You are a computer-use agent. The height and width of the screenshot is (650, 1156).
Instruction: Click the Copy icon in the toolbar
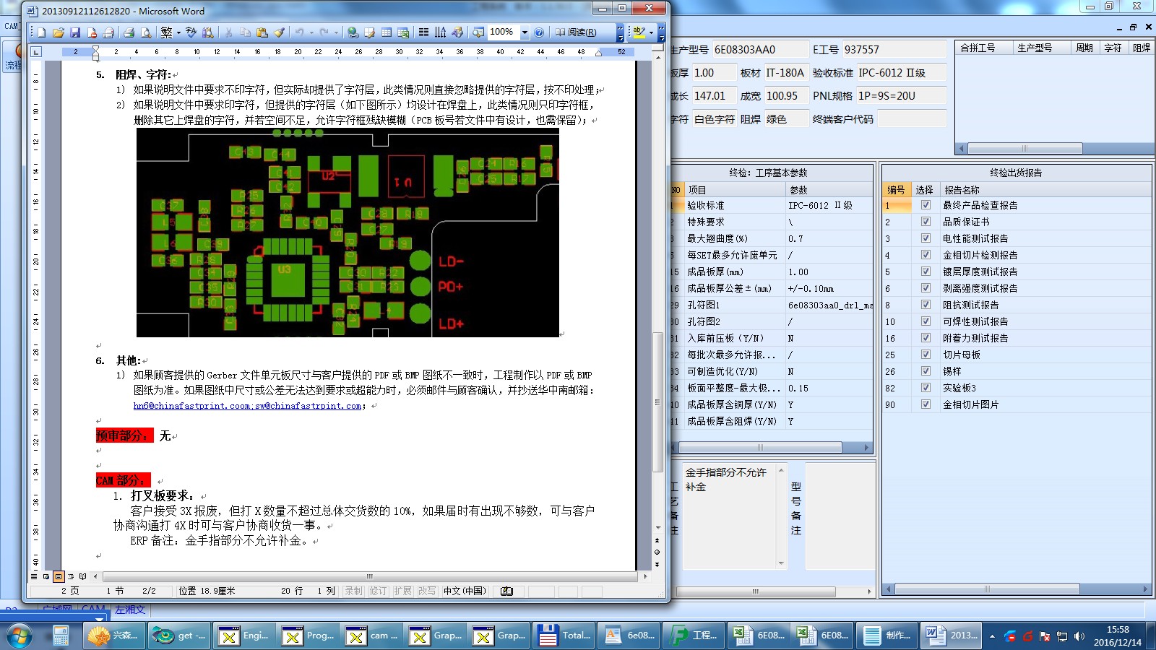click(x=246, y=32)
